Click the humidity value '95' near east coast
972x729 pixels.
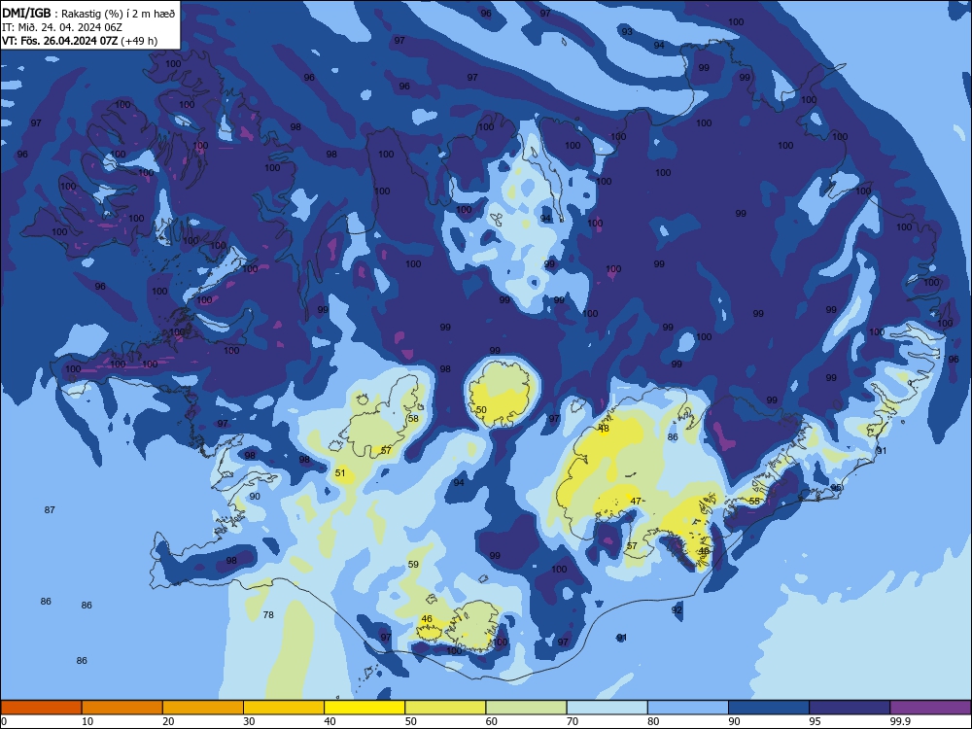836,488
